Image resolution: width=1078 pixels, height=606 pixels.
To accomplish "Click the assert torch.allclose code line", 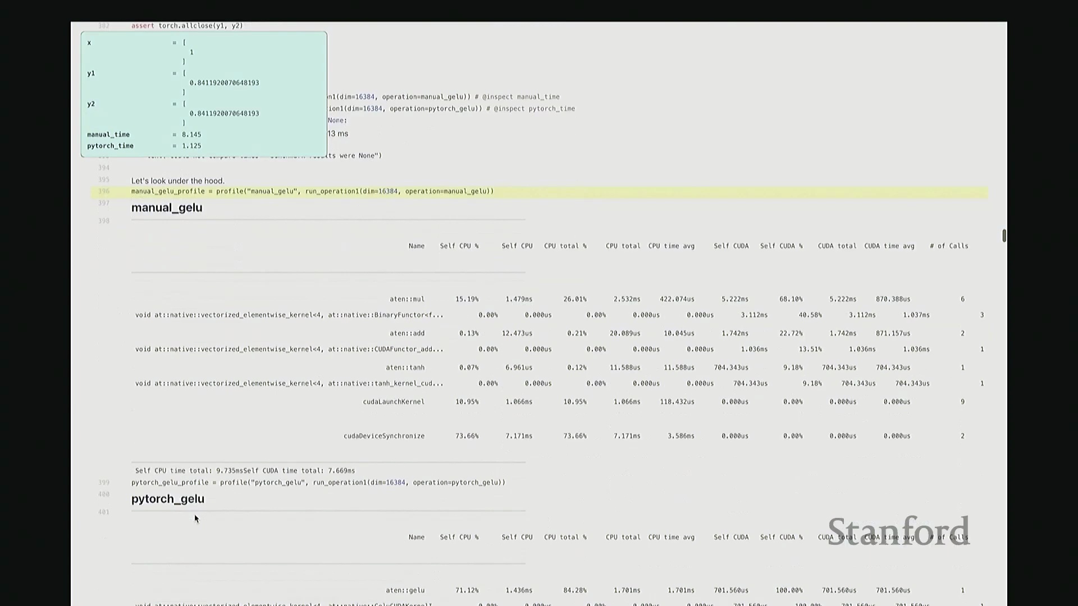I will (x=186, y=26).
